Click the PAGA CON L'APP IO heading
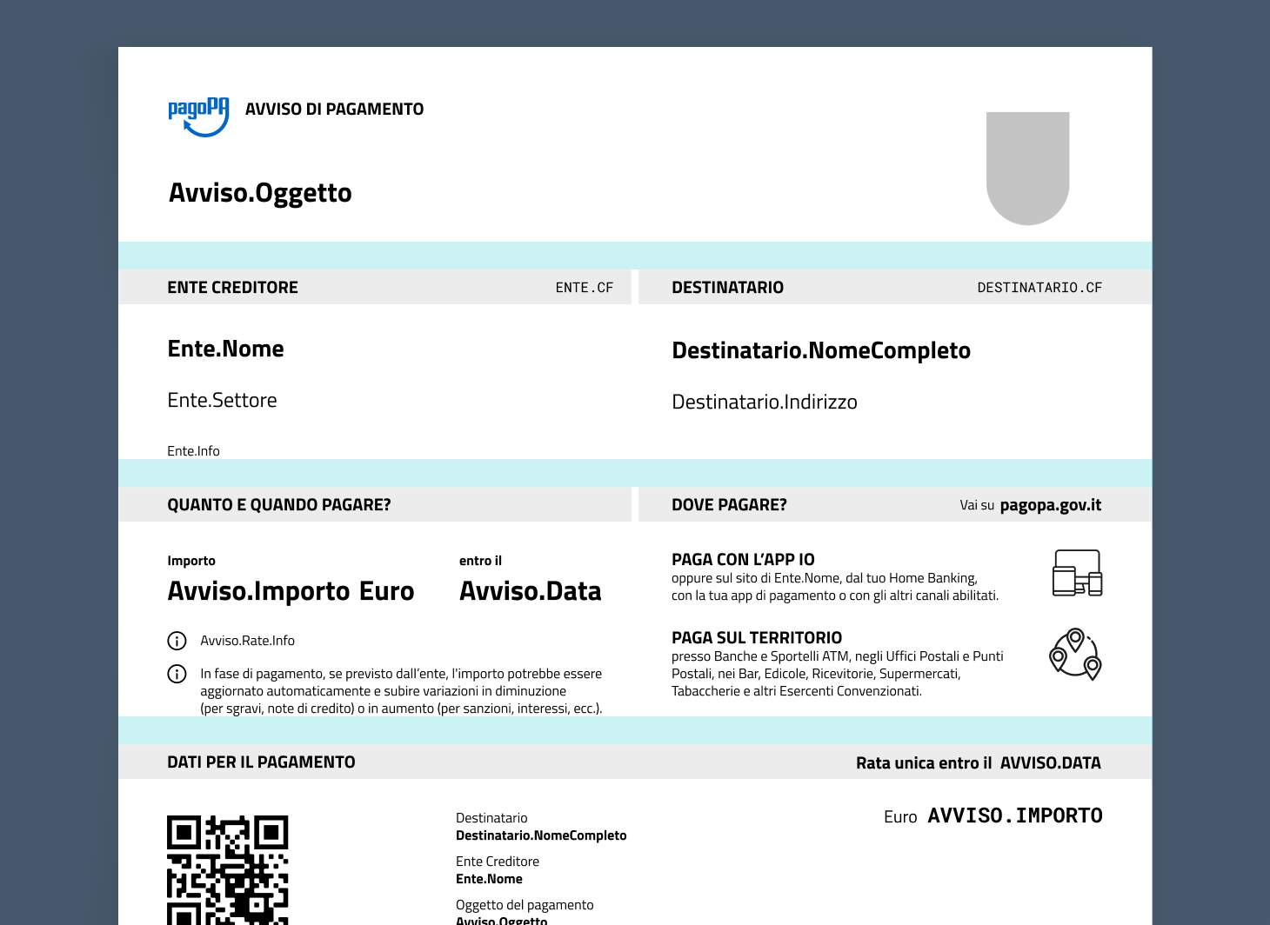 [742, 559]
